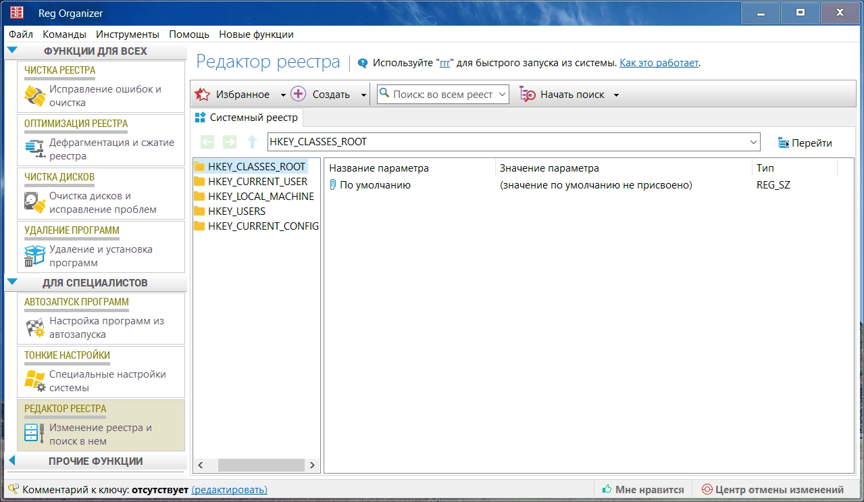Open the Инструменты menu
This screenshot has width=864, height=502.
[x=128, y=34]
